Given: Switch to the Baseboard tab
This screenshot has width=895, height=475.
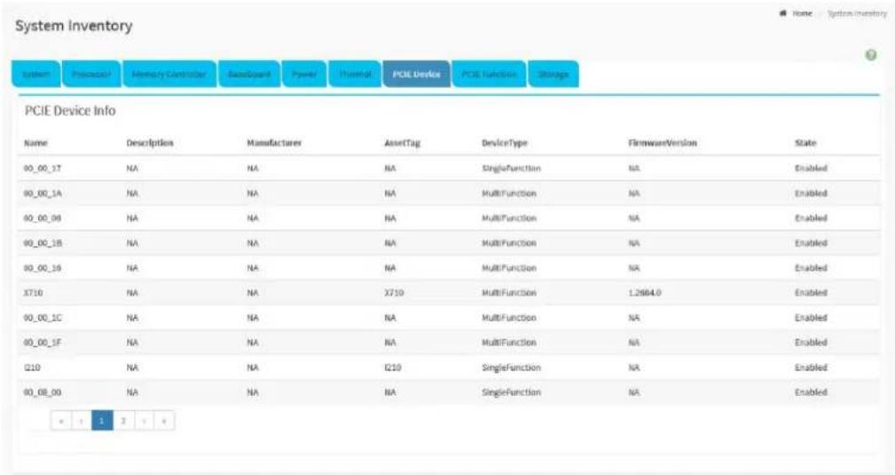Looking at the screenshot, I should click(249, 75).
